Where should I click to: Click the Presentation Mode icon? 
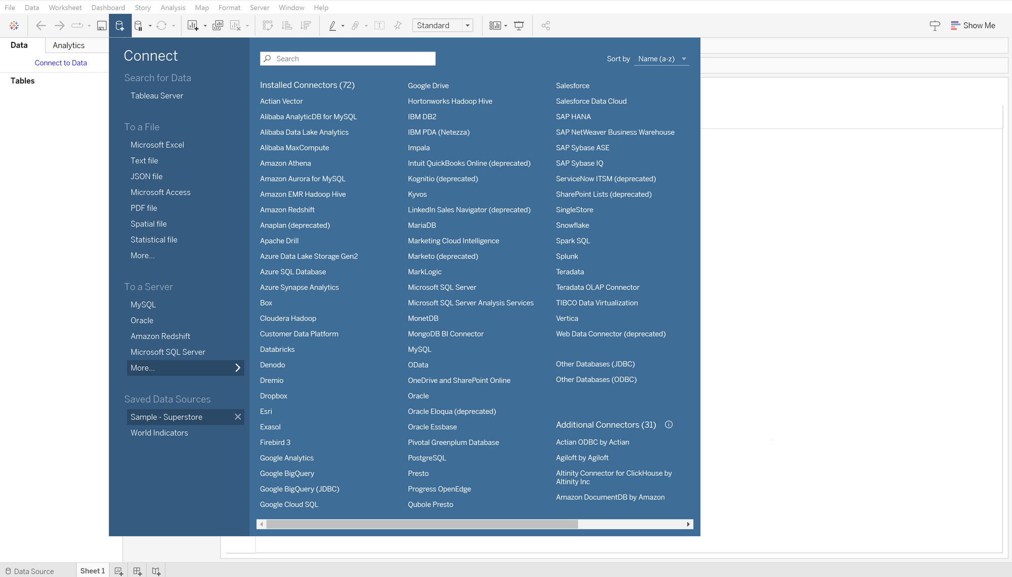(519, 25)
